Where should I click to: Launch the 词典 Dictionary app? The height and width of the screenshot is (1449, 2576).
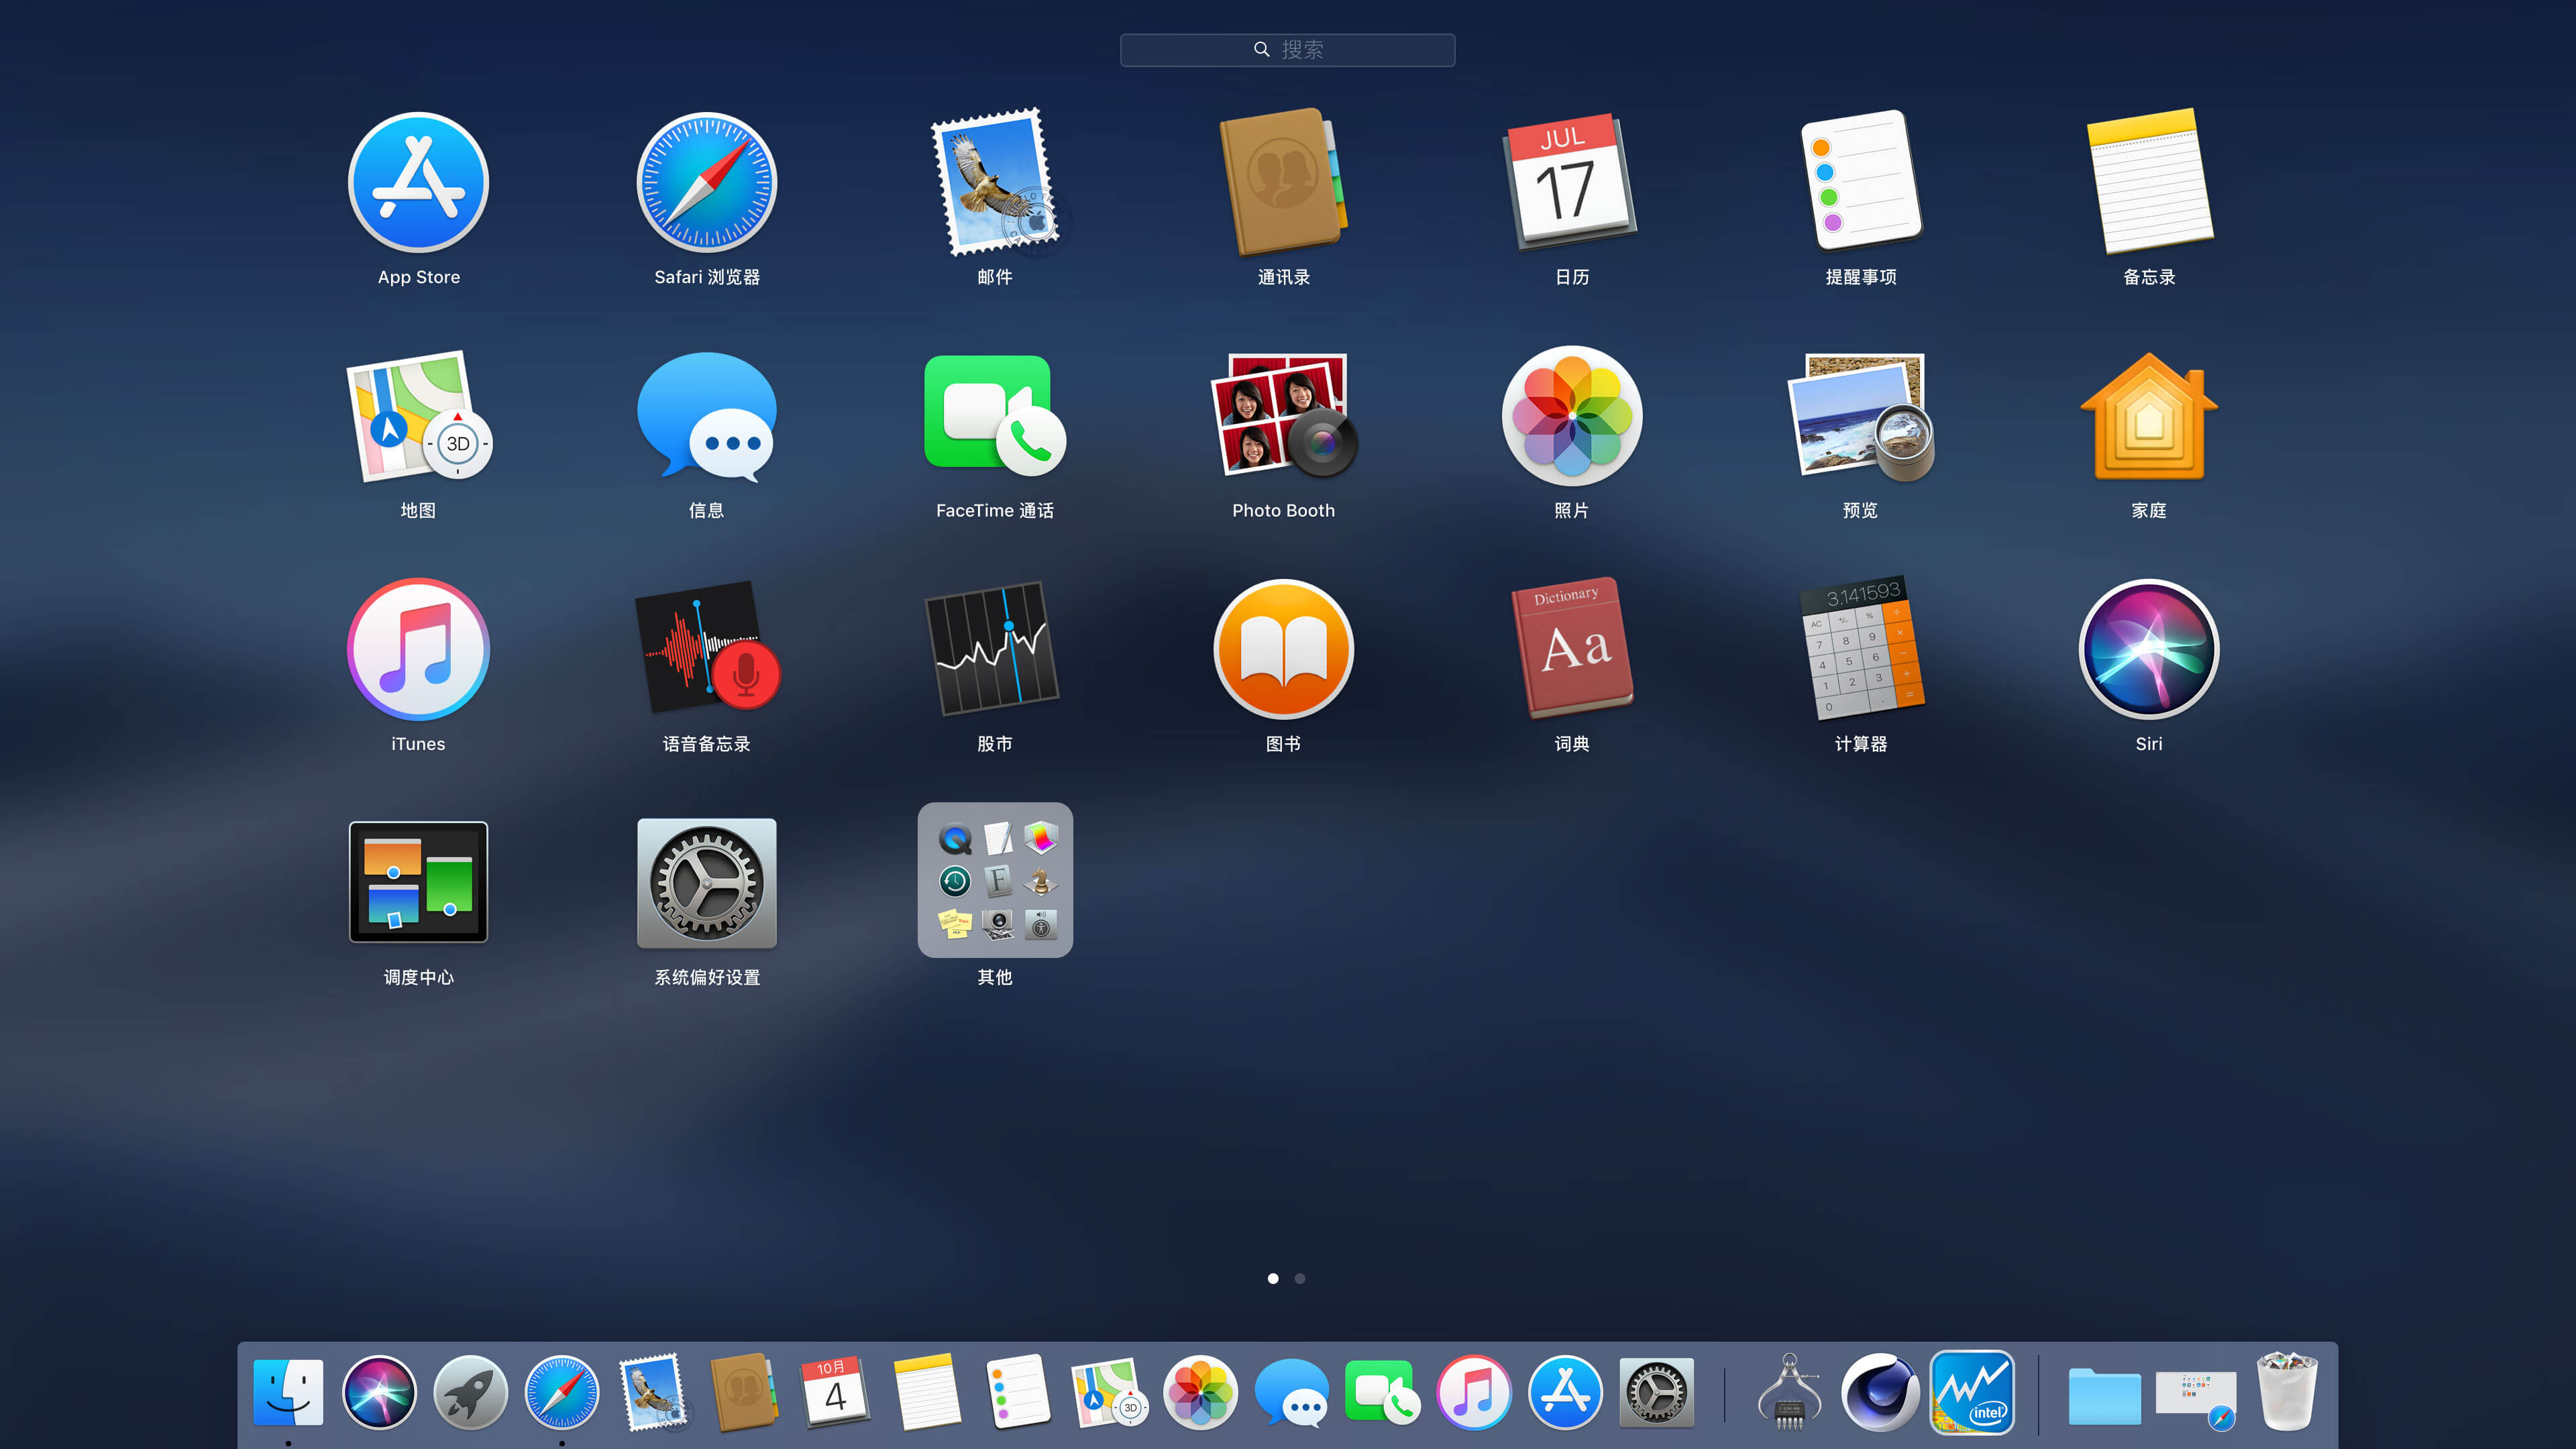click(x=1571, y=649)
